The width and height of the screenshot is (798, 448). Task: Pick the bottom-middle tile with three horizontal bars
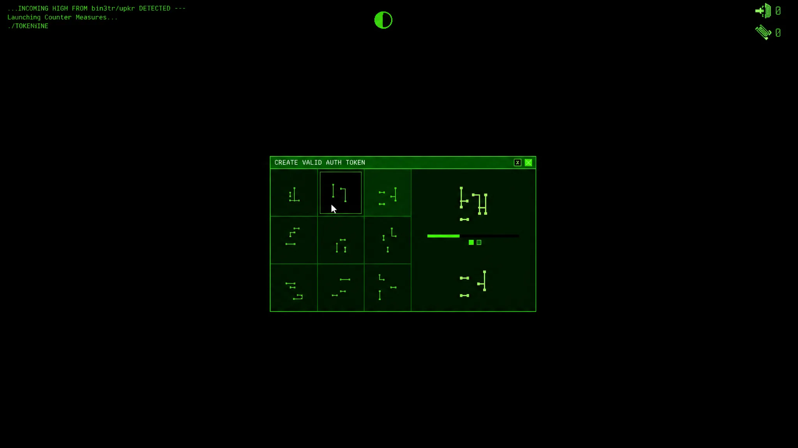341,287
